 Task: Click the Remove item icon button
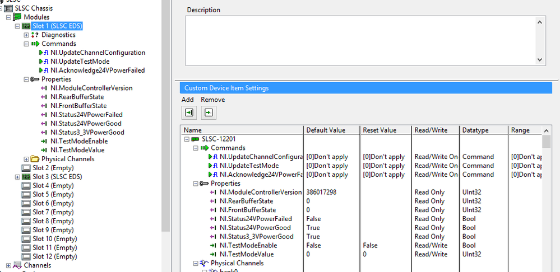click(x=209, y=112)
